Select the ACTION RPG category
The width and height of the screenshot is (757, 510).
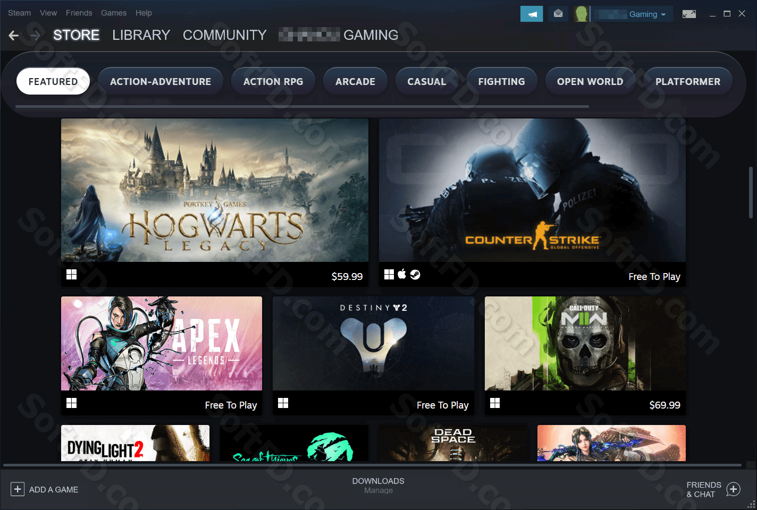[x=273, y=81]
